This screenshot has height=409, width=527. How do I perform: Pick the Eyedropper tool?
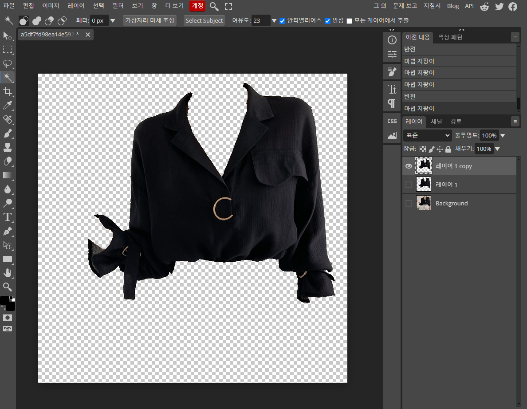pyautogui.click(x=8, y=106)
